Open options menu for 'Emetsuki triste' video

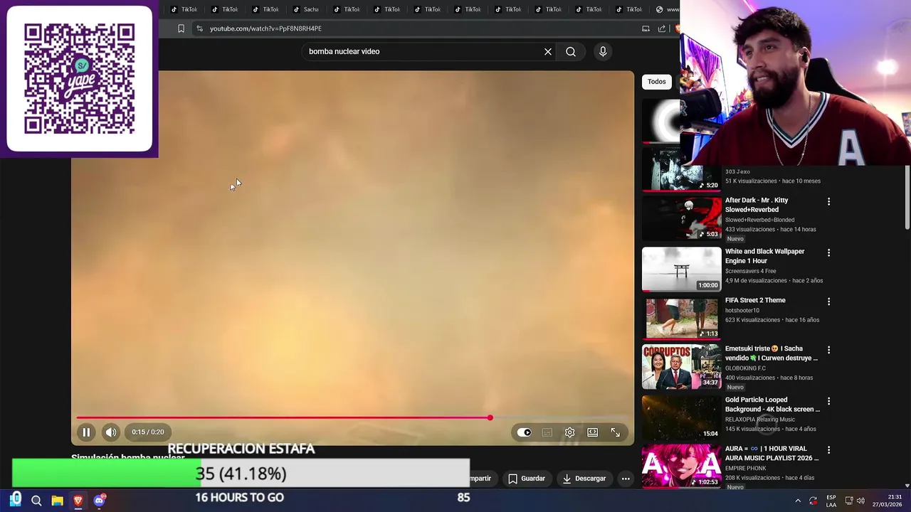(x=828, y=350)
